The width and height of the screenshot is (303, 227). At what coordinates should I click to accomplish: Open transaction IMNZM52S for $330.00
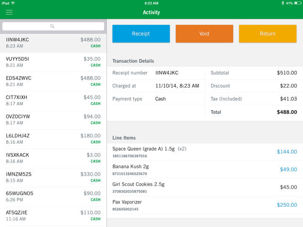click(x=53, y=177)
